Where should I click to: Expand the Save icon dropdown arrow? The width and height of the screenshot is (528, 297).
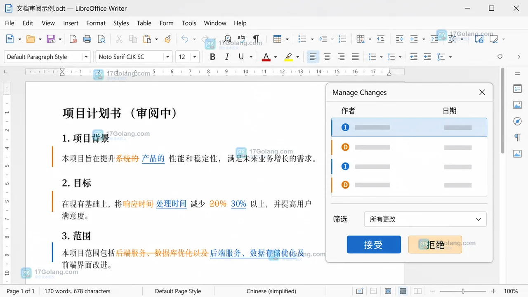pyautogui.click(x=60, y=39)
